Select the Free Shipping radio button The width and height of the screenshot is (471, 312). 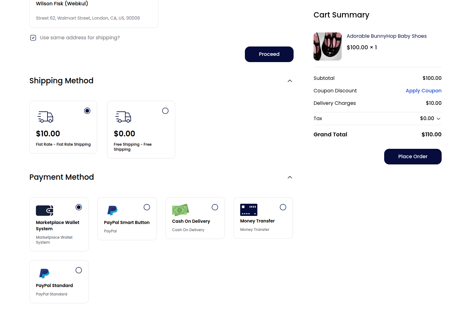click(x=165, y=111)
